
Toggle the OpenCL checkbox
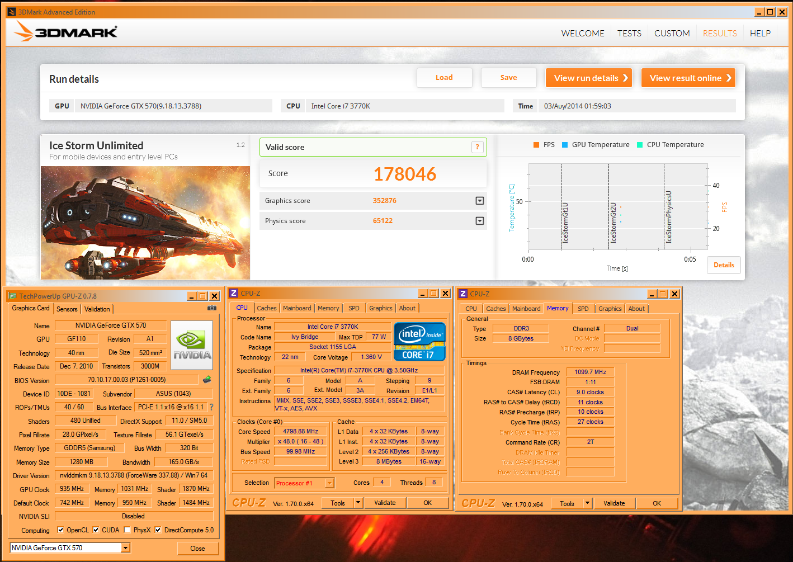click(61, 530)
